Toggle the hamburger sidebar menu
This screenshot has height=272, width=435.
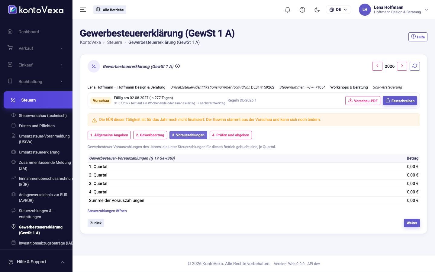click(83, 10)
